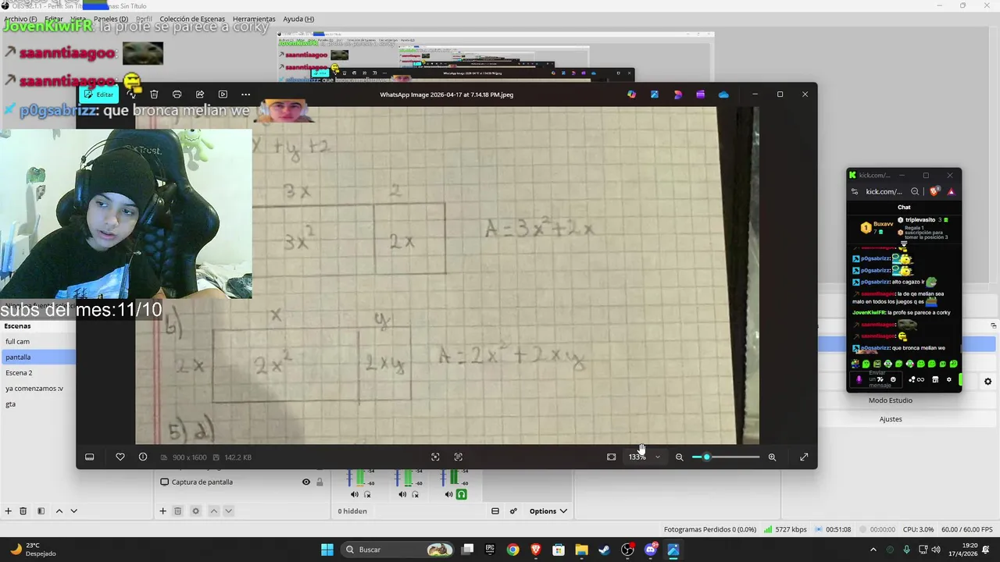
Task: Select the 'Escena 2' scene
Action: [37, 373]
